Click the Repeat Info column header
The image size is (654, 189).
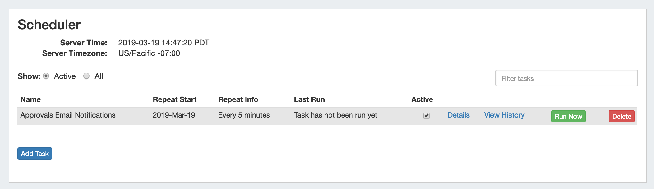(238, 99)
